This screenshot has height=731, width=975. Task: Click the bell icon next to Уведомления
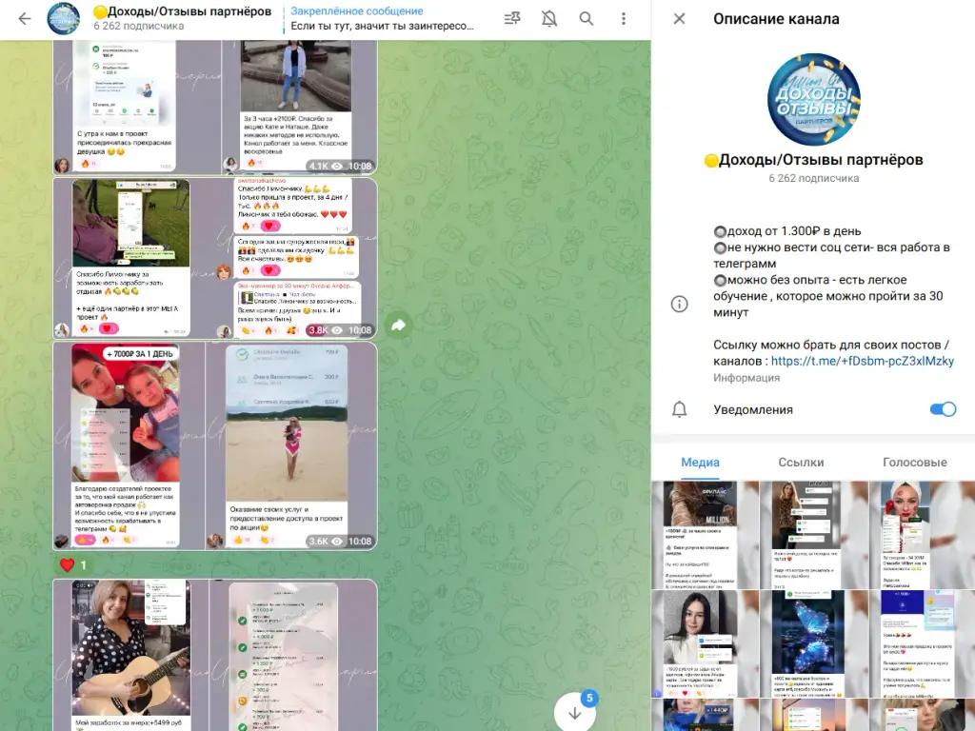point(679,409)
